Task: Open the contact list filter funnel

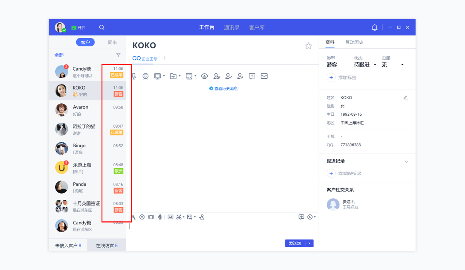Action: 119,55
